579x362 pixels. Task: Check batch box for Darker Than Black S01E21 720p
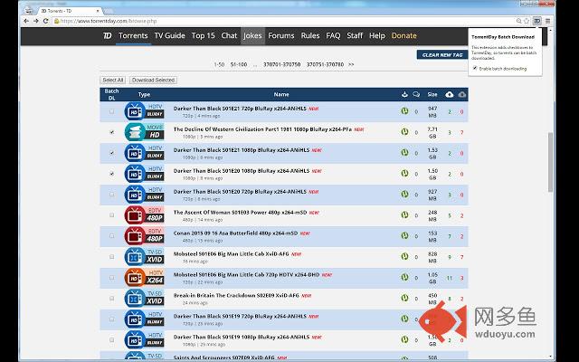112,111
